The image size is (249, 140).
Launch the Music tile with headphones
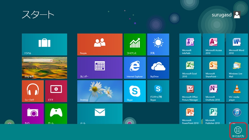pos(33,91)
